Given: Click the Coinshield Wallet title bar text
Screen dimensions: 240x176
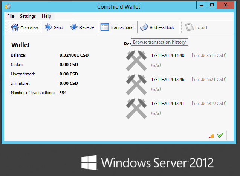Looking at the screenshot, I should tap(119, 7).
